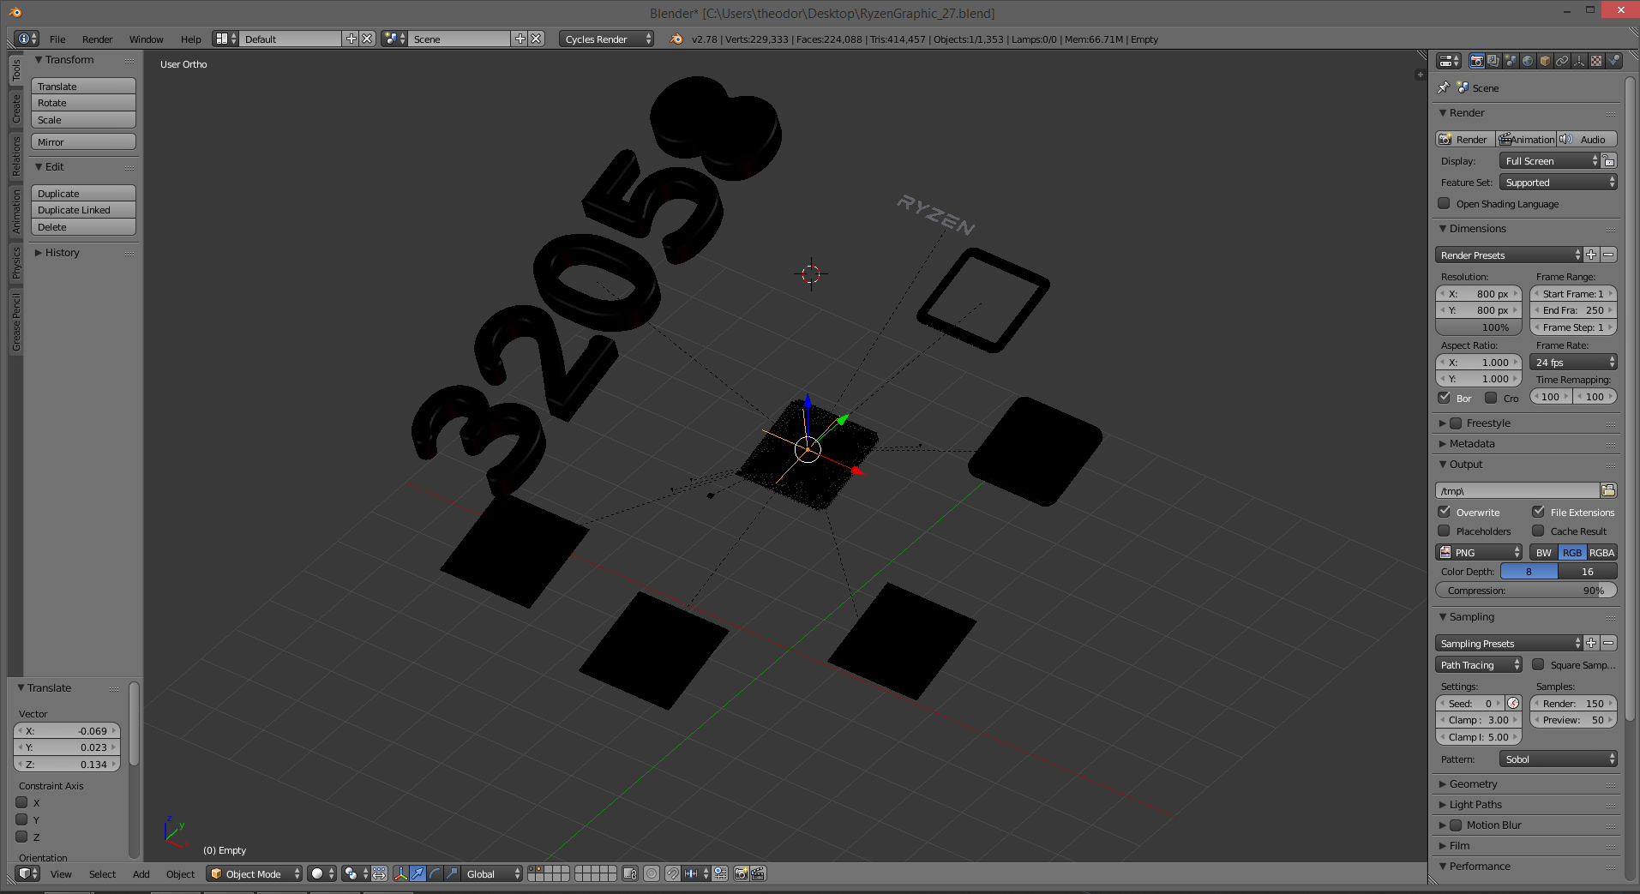The width and height of the screenshot is (1640, 894).
Task: Expand the Light Paths panel
Action: tap(1475, 805)
